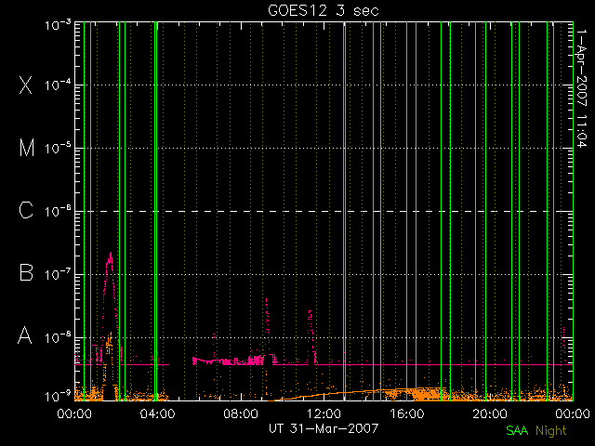
Task: Click the 04:00 time axis label
Action: [157, 413]
